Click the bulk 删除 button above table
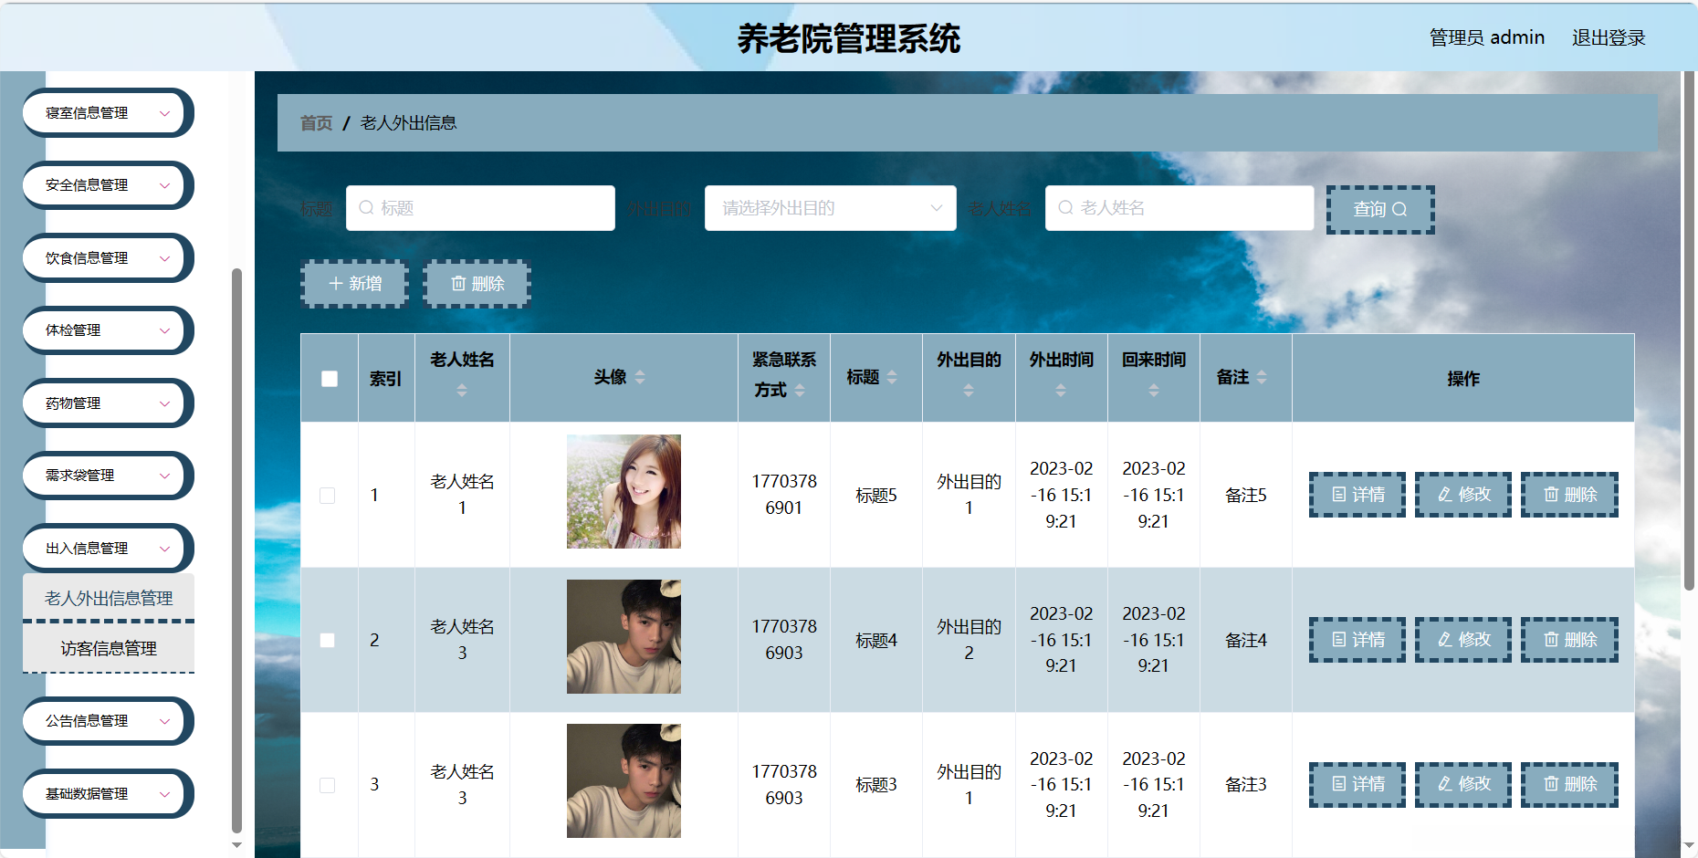Image resolution: width=1698 pixels, height=858 pixels. pos(477,284)
